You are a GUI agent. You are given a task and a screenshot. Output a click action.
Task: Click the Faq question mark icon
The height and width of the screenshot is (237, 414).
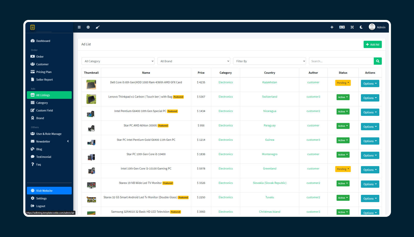(x=33, y=164)
